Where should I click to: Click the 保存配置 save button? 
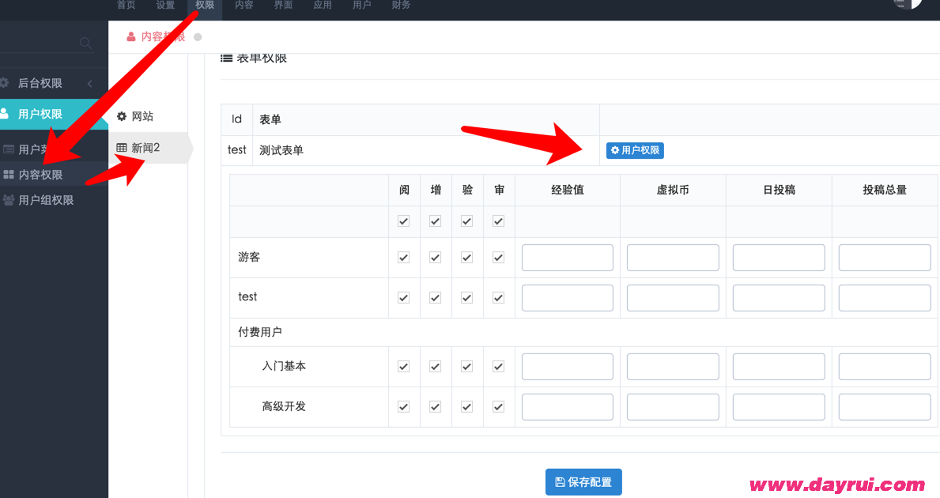pyautogui.click(x=583, y=482)
